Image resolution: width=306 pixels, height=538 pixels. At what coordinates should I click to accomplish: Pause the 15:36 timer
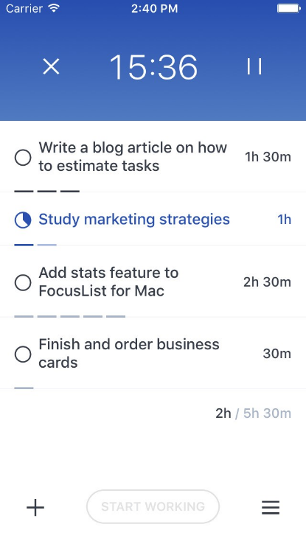[254, 66]
